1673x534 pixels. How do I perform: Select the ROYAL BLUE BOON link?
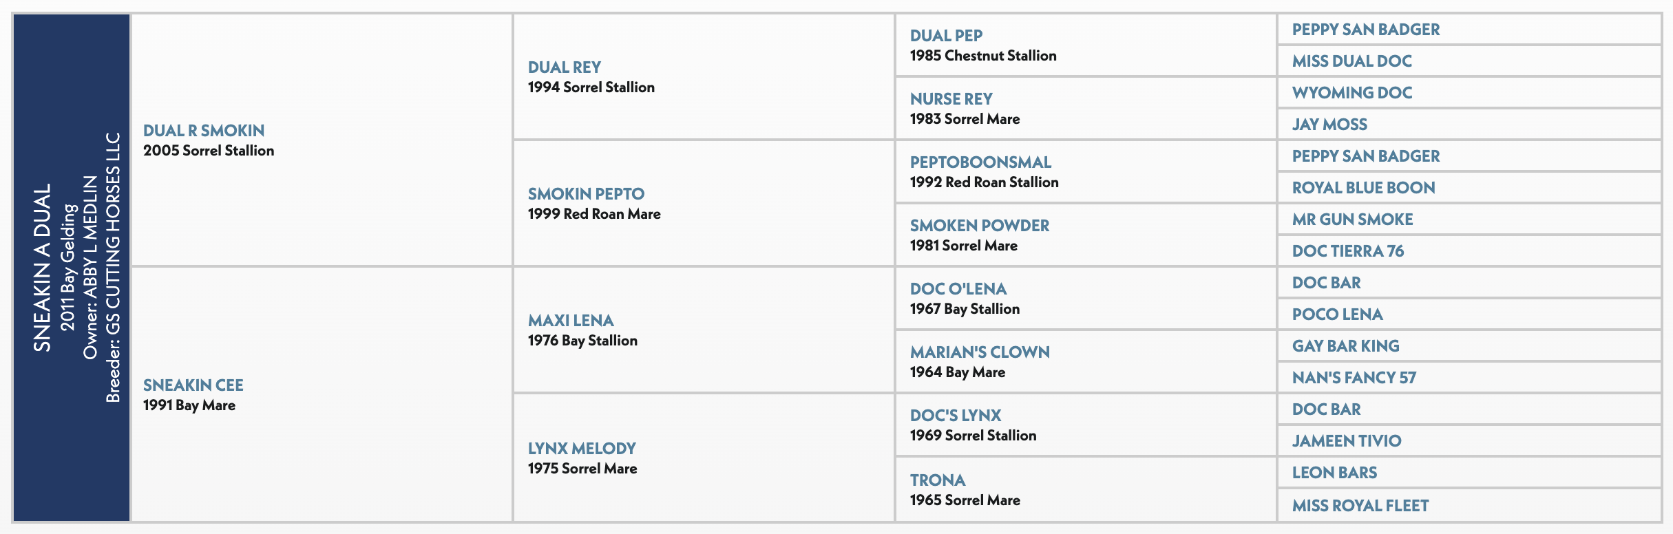point(1363,188)
